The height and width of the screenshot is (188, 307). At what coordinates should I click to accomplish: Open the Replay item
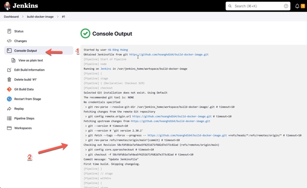click(19, 109)
